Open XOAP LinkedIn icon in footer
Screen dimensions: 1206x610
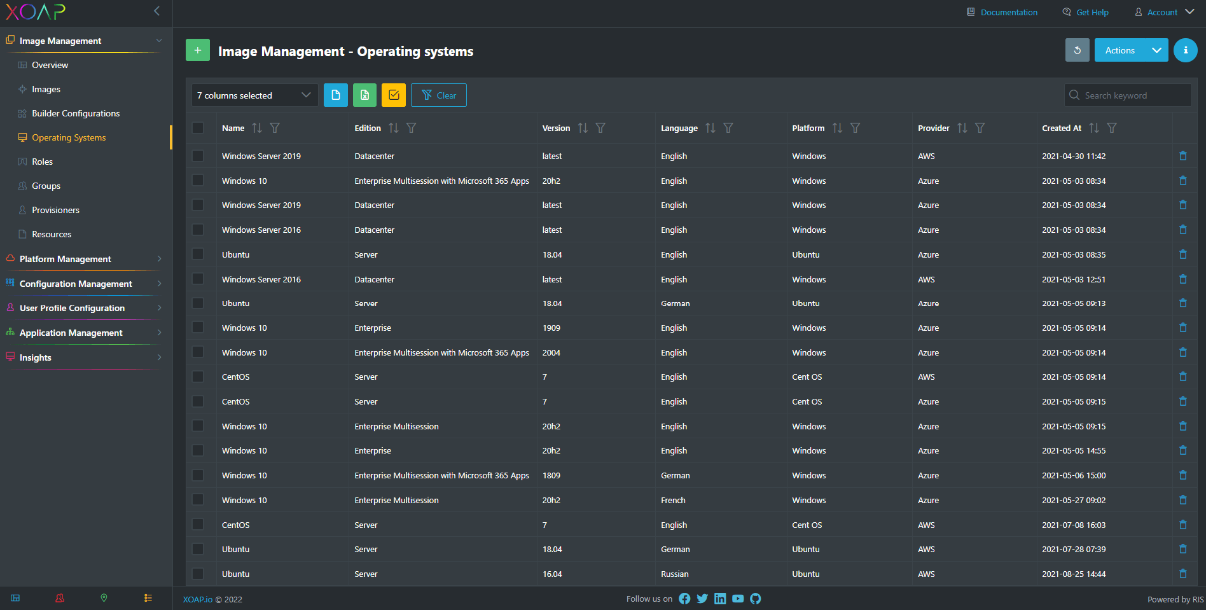pos(720,599)
